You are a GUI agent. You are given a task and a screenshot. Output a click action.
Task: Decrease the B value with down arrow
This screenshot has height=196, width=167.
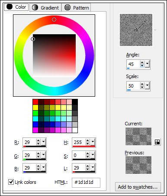[x=39, y=169]
